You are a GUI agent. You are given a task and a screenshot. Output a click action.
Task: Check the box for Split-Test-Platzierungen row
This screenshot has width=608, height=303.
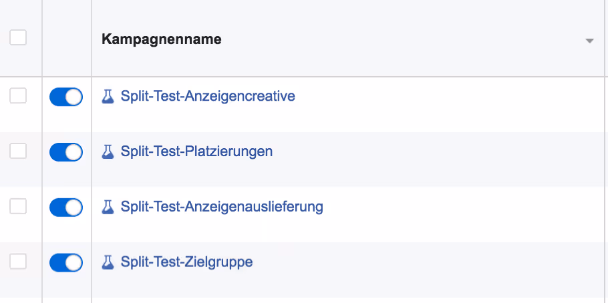[x=18, y=151]
